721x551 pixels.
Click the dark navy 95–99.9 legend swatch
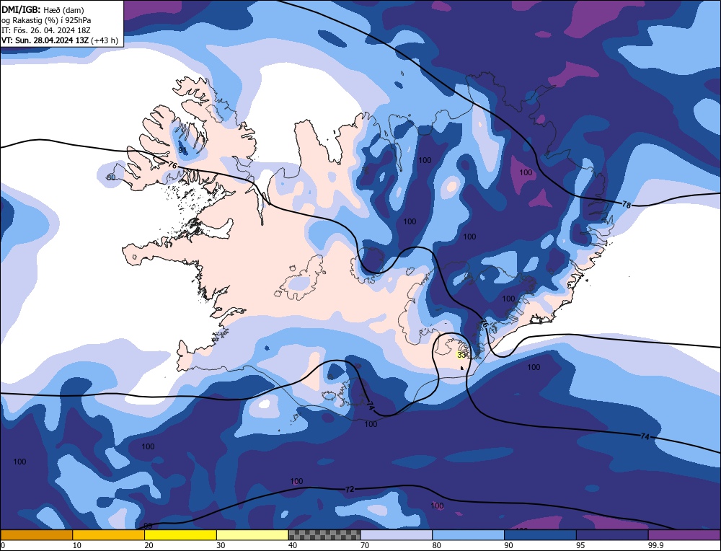612,535
